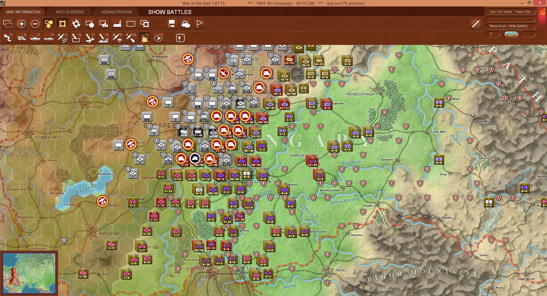Select the unit counter labeled 1=10
Screen dimensions: 547x296
coord(83,273)
